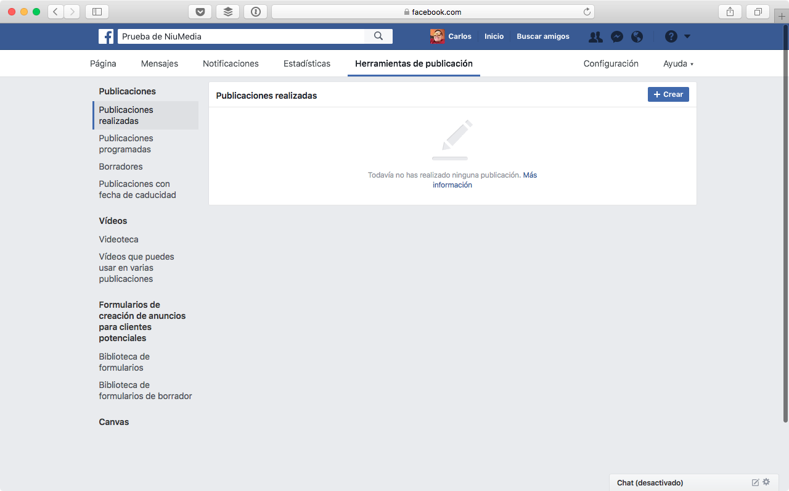Go to Inicio in top bar

[494, 36]
